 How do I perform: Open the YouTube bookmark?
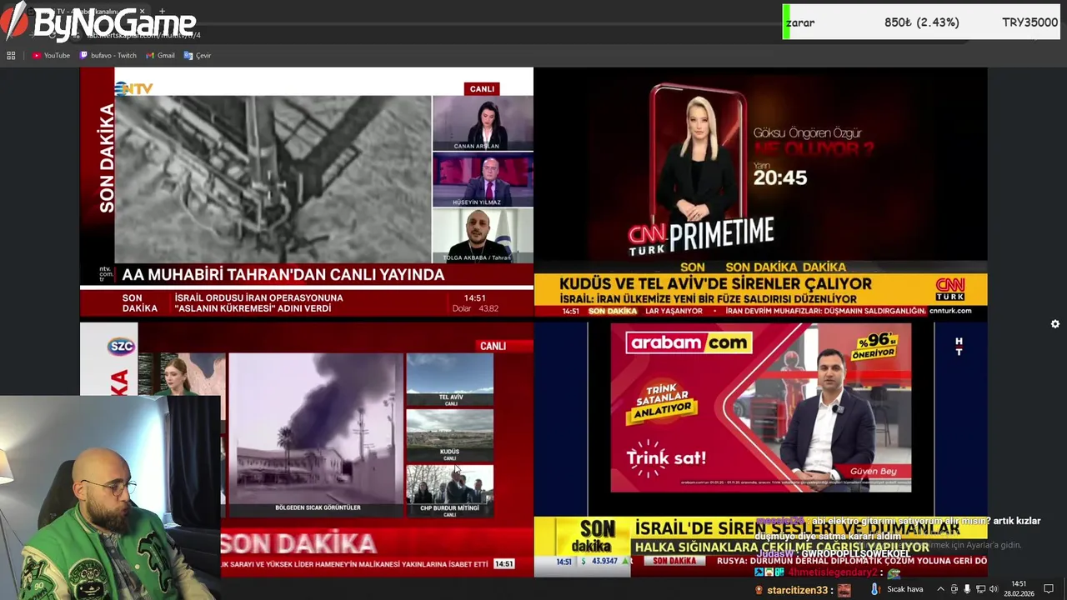click(51, 55)
